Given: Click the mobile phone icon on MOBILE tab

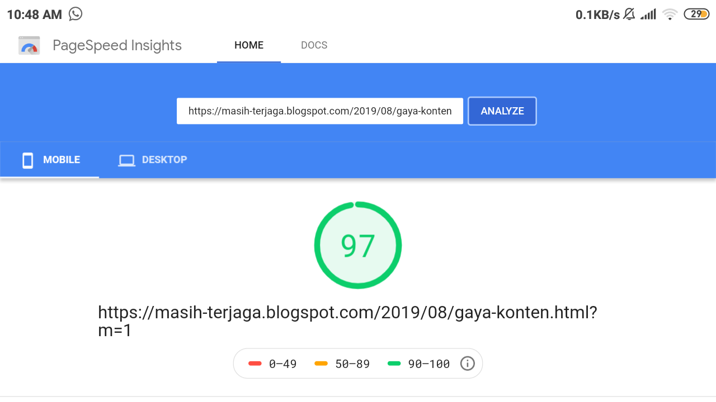Looking at the screenshot, I should point(27,160).
